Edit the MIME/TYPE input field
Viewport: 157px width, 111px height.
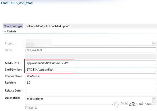point(91,63)
